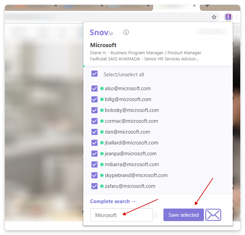Select Diane H. Business Program Manager line
The height and width of the screenshot is (235, 245).
(x=146, y=53)
